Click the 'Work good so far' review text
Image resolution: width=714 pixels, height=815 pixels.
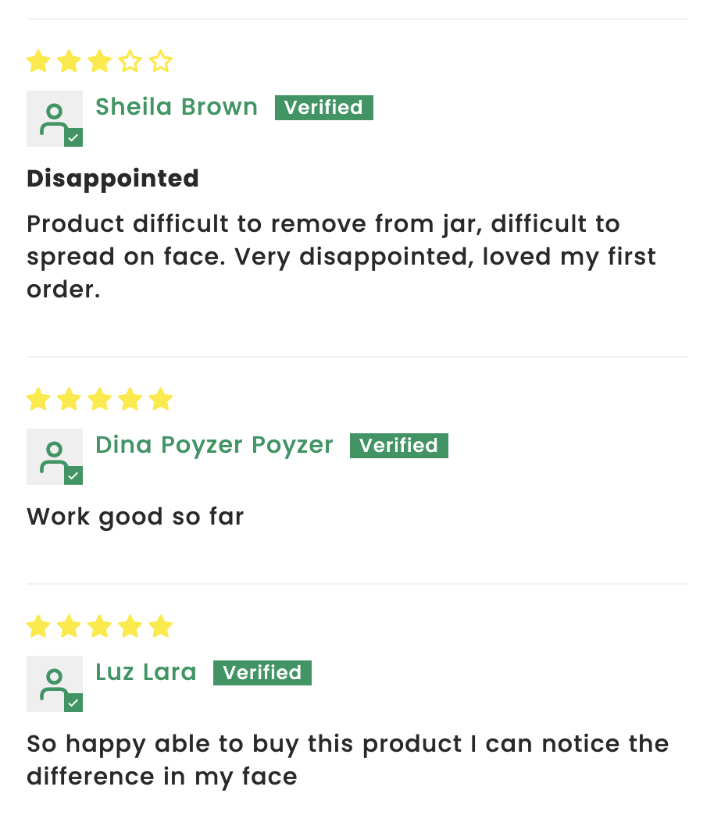pos(135,517)
